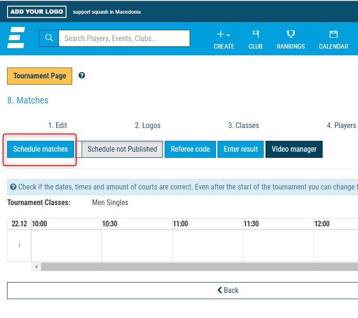Open the Video manager
Image resolution: width=358 pixels, height=318 pixels.
294,149
